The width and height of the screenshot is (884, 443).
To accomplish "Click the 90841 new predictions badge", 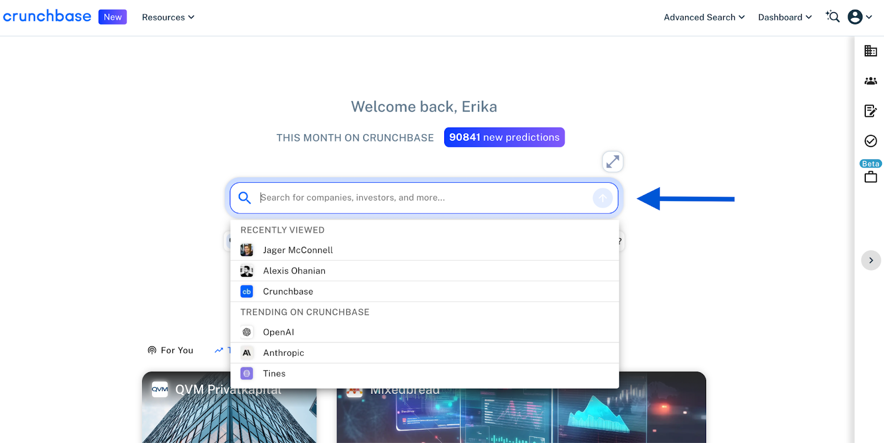I will 504,137.
